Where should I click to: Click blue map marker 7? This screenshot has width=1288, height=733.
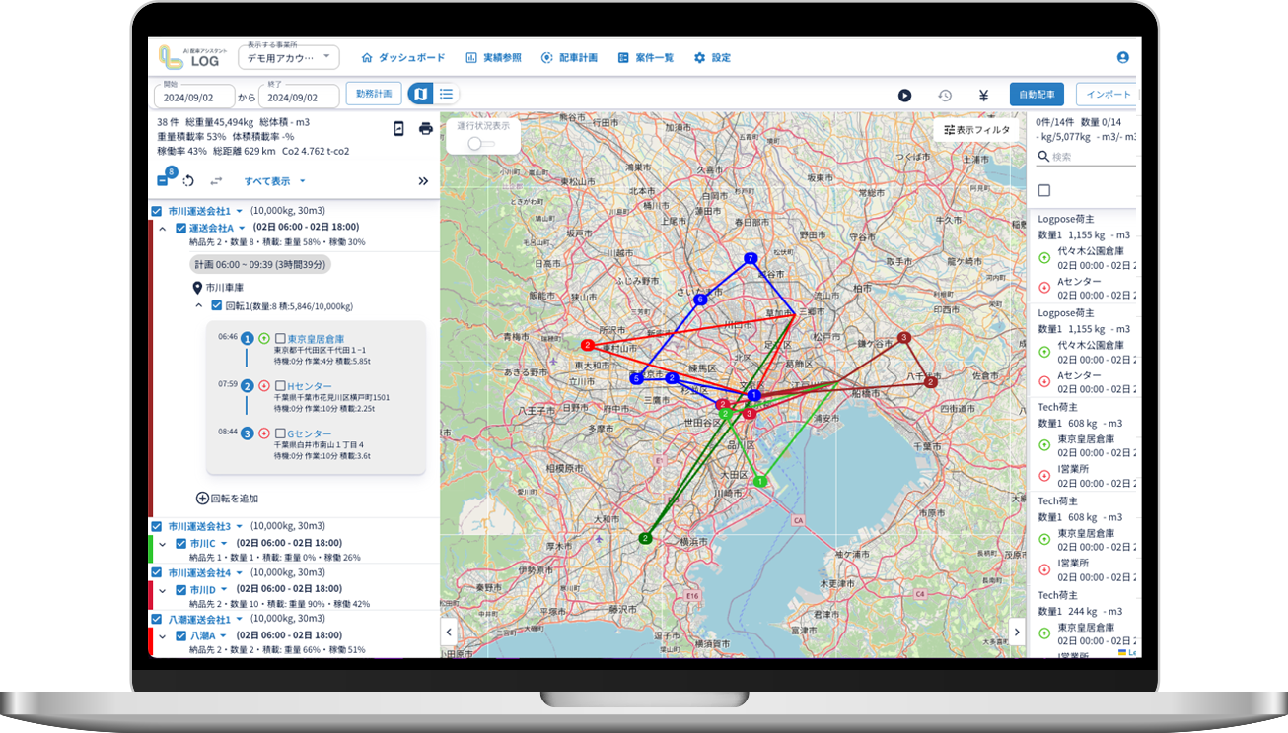coord(751,259)
